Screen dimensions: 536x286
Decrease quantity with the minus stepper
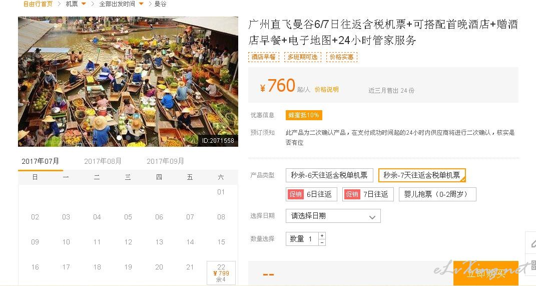point(322,242)
